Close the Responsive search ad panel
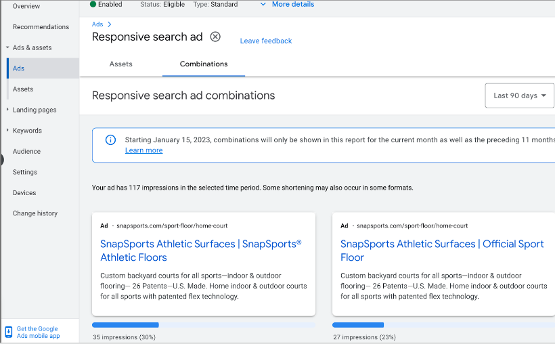The image size is (555, 344). point(215,37)
